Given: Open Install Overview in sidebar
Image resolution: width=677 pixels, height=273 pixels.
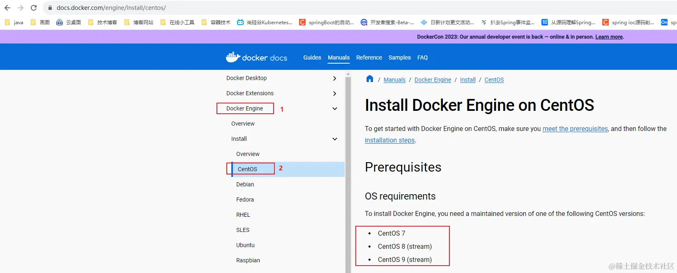Looking at the screenshot, I should [248, 154].
